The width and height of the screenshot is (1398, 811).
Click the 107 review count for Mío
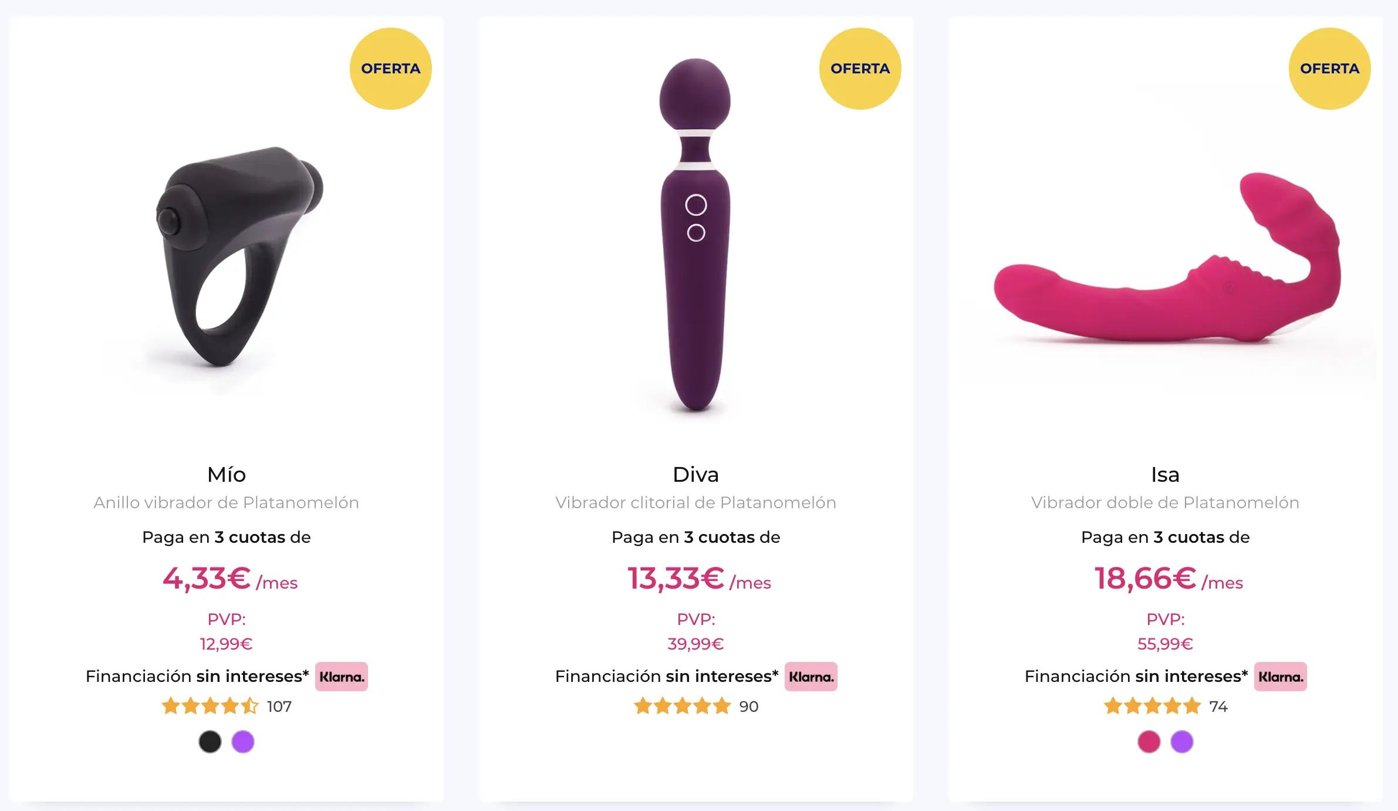coord(279,707)
